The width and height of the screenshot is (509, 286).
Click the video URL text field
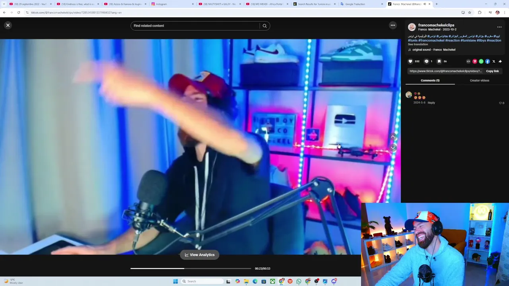[445, 71]
